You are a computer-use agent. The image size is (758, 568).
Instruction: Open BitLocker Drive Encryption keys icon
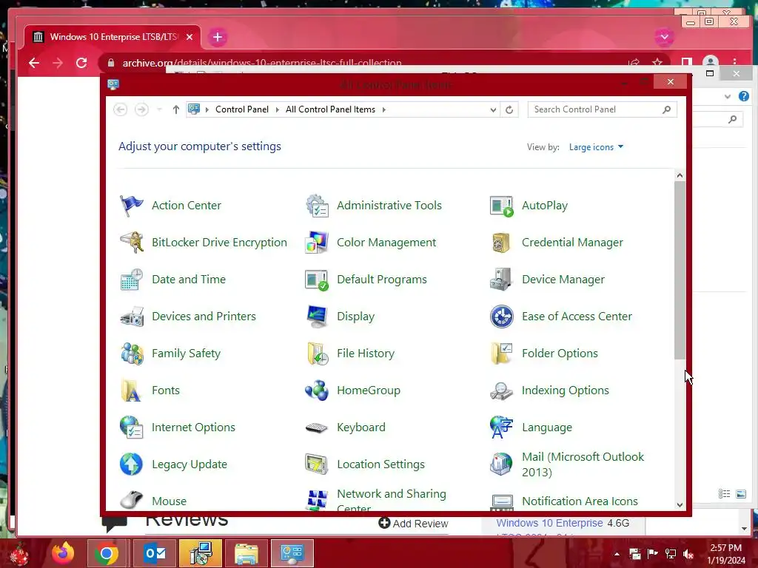point(132,243)
